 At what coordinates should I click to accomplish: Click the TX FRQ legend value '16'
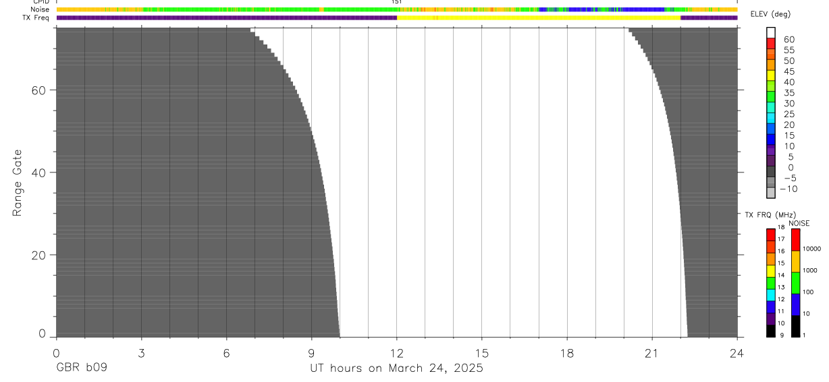(781, 251)
